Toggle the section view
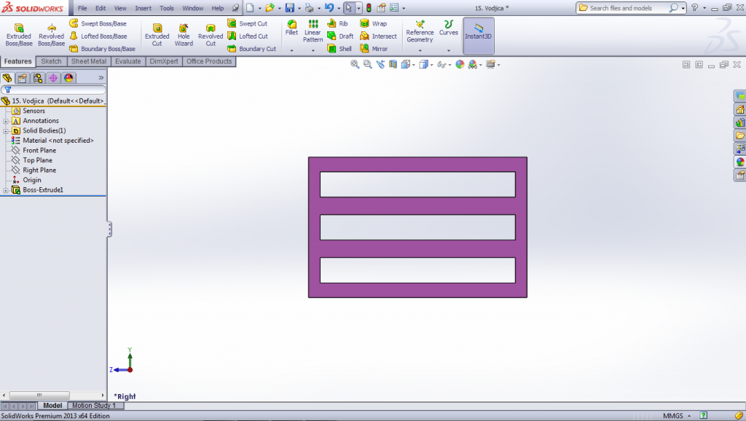Viewport: 746px width, 421px height. pos(393,64)
